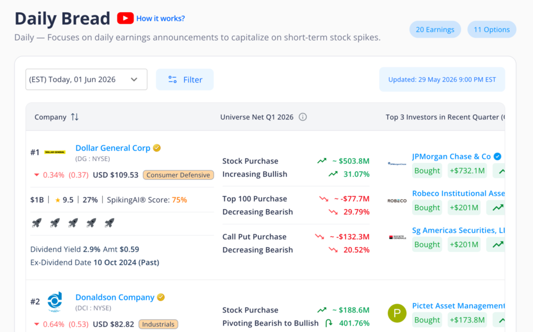Viewport: 533px width, 332px height.
Task: Click the Donaldson Company logo
Action: (55, 302)
